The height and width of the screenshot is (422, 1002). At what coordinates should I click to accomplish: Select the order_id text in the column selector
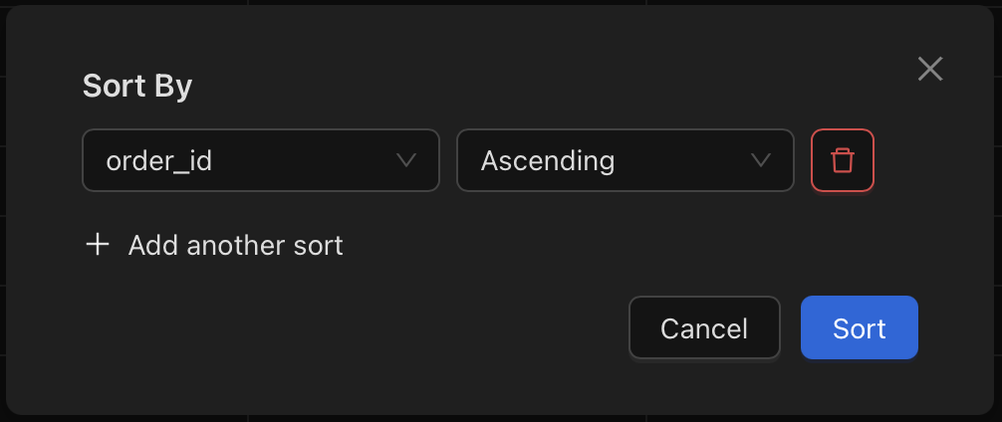158,161
